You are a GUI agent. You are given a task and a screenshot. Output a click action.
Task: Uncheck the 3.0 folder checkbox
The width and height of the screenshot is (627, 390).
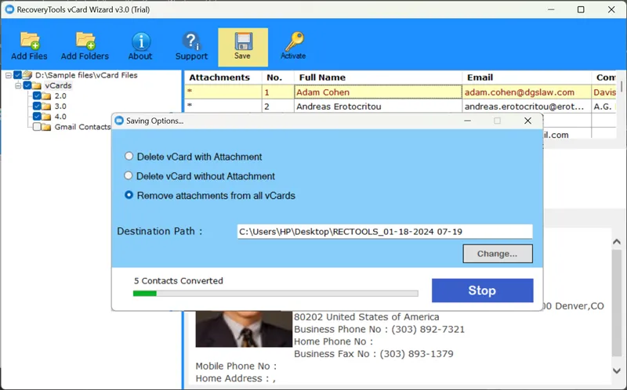pyautogui.click(x=37, y=106)
